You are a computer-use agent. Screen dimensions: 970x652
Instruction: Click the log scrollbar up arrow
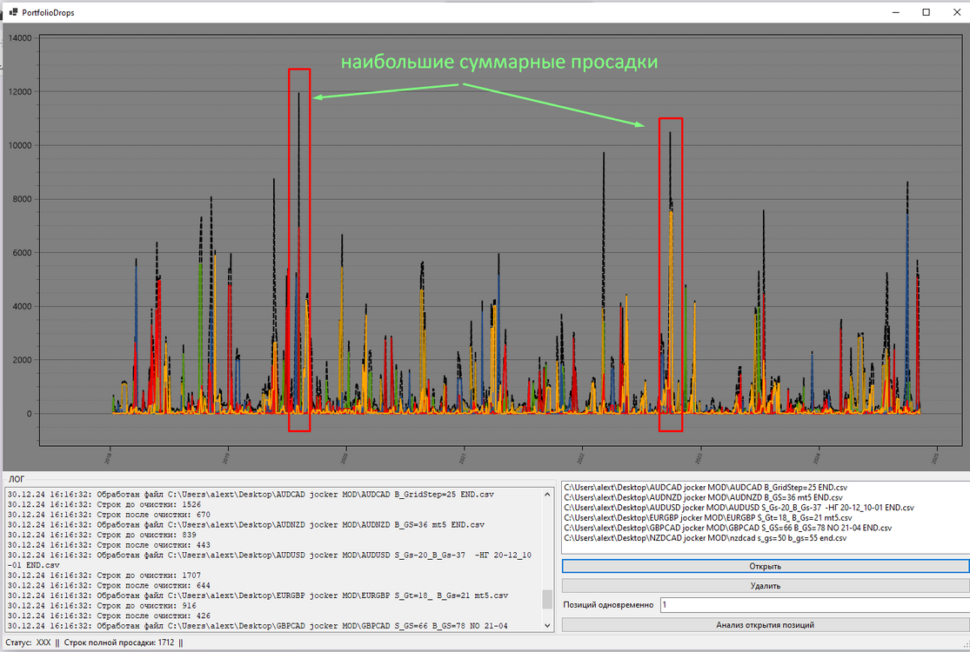pos(547,495)
